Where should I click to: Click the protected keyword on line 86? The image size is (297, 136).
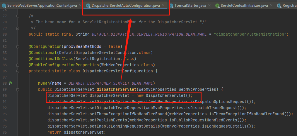click(39, 71)
